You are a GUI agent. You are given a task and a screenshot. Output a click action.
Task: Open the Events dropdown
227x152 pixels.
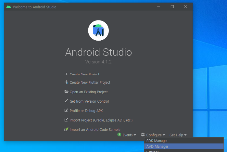click(129, 135)
